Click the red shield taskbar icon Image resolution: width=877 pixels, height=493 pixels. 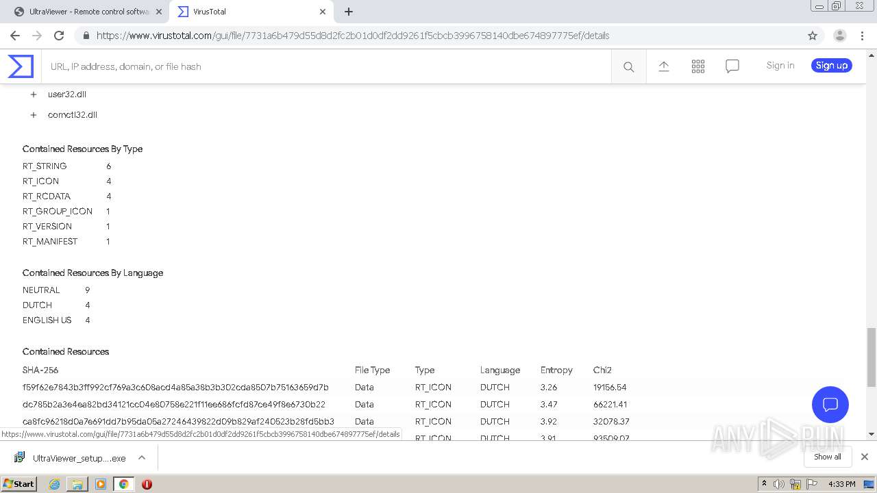pyautogui.click(x=147, y=484)
